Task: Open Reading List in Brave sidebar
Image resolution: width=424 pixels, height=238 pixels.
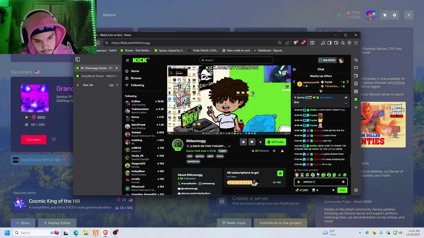Action: tap(356, 92)
